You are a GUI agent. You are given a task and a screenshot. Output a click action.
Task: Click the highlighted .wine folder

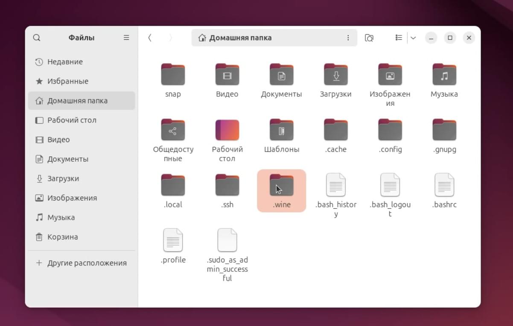pos(281,191)
